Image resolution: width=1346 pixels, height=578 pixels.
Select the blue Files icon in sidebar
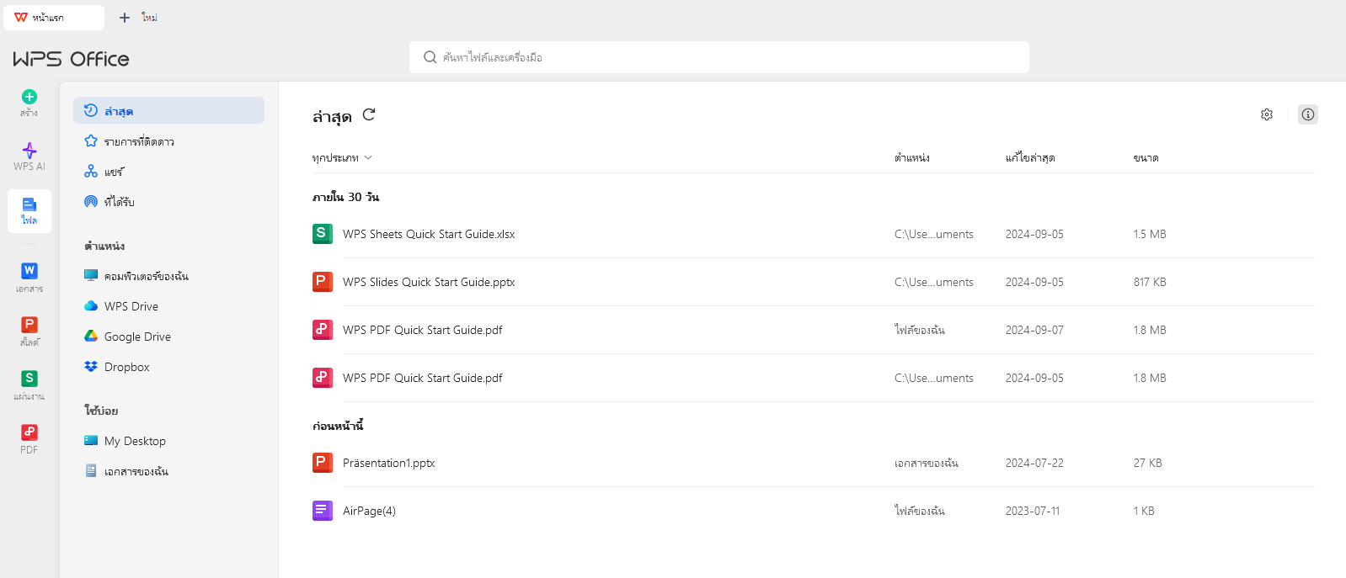pyautogui.click(x=29, y=204)
